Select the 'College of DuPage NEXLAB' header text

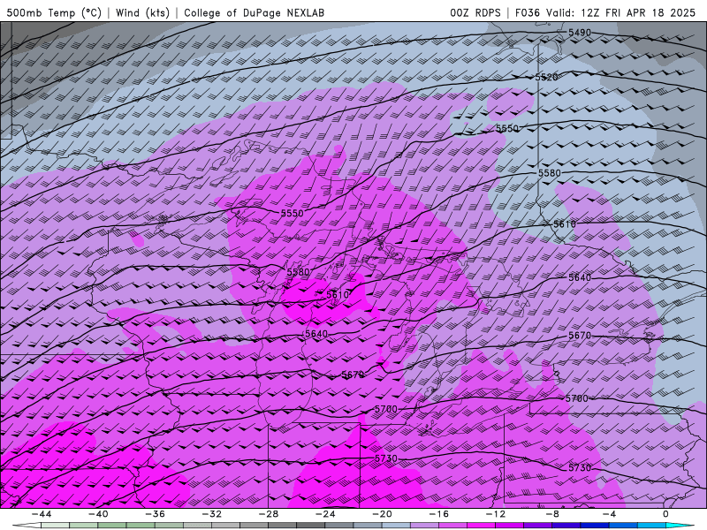point(254,12)
